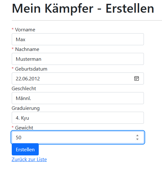162x169 pixels.
Task: Click the Geburtsdatum label
Action: click(31, 69)
